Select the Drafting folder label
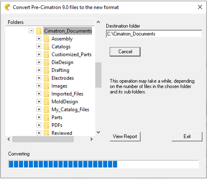This screenshot has height=179, width=207. pos(60,70)
